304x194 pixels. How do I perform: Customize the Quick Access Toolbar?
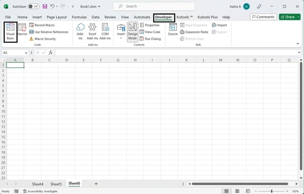point(73,6)
